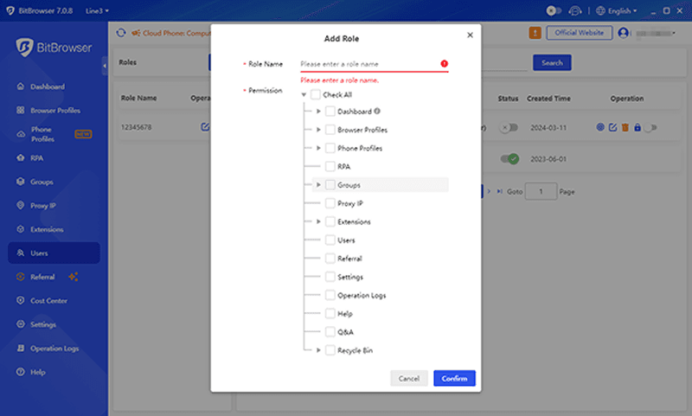Click Cancel in the Add Role dialog

[409, 379]
